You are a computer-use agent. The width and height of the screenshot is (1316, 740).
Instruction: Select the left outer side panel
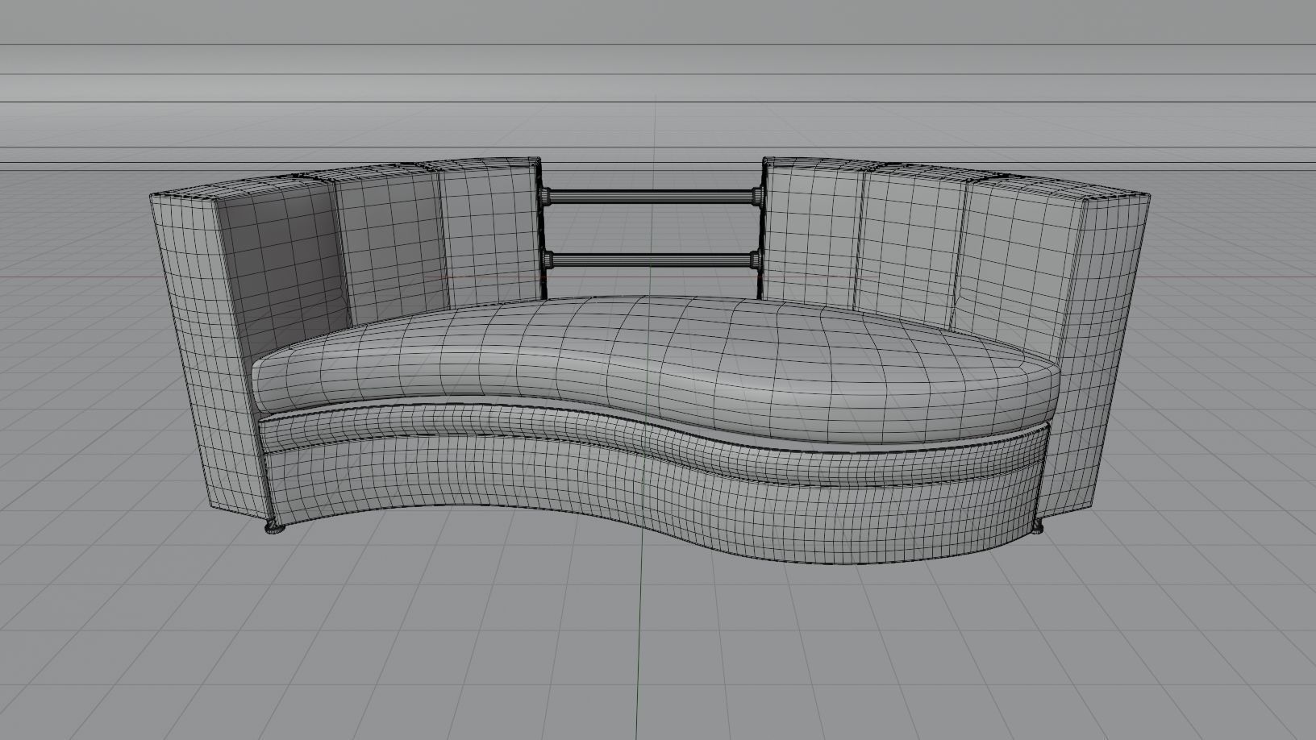pyautogui.click(x=211, y=355)
